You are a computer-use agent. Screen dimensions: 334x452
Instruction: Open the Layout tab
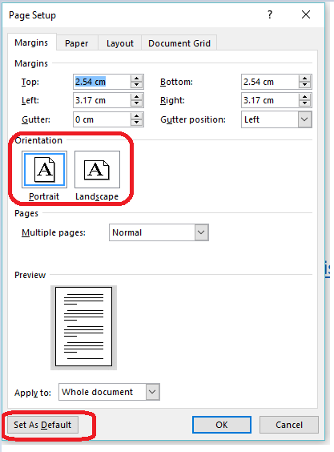coord(120,43)
